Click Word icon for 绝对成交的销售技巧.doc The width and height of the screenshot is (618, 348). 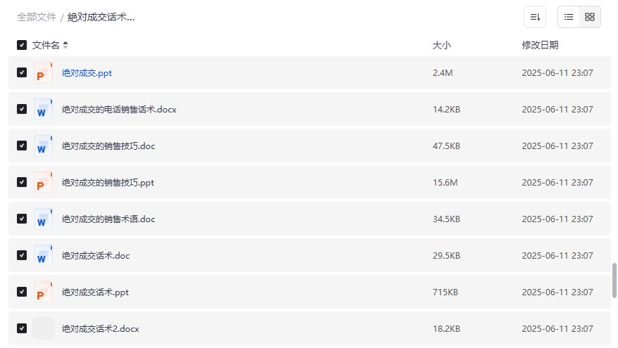tap(44, 146)
